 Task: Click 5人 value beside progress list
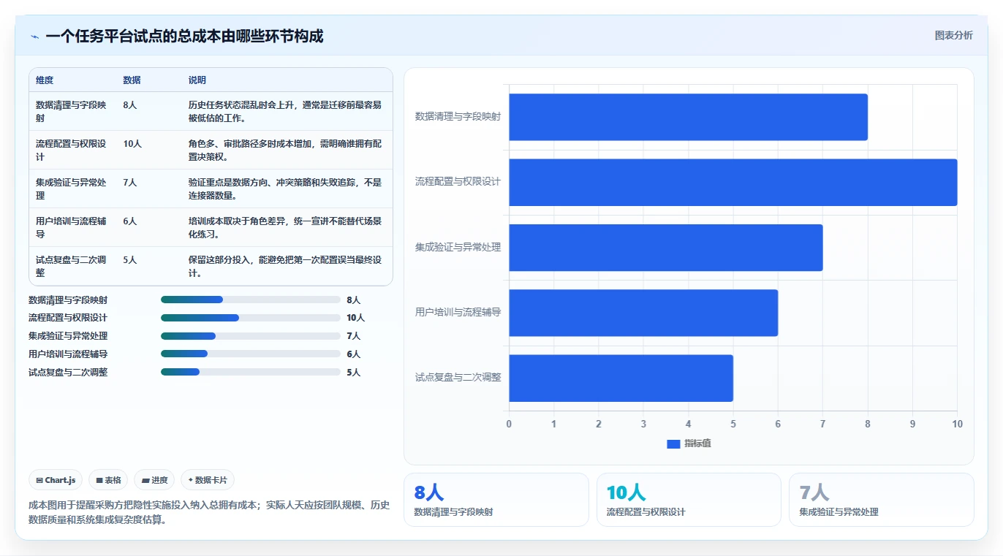pyautogui.click(x=354, y=373)
